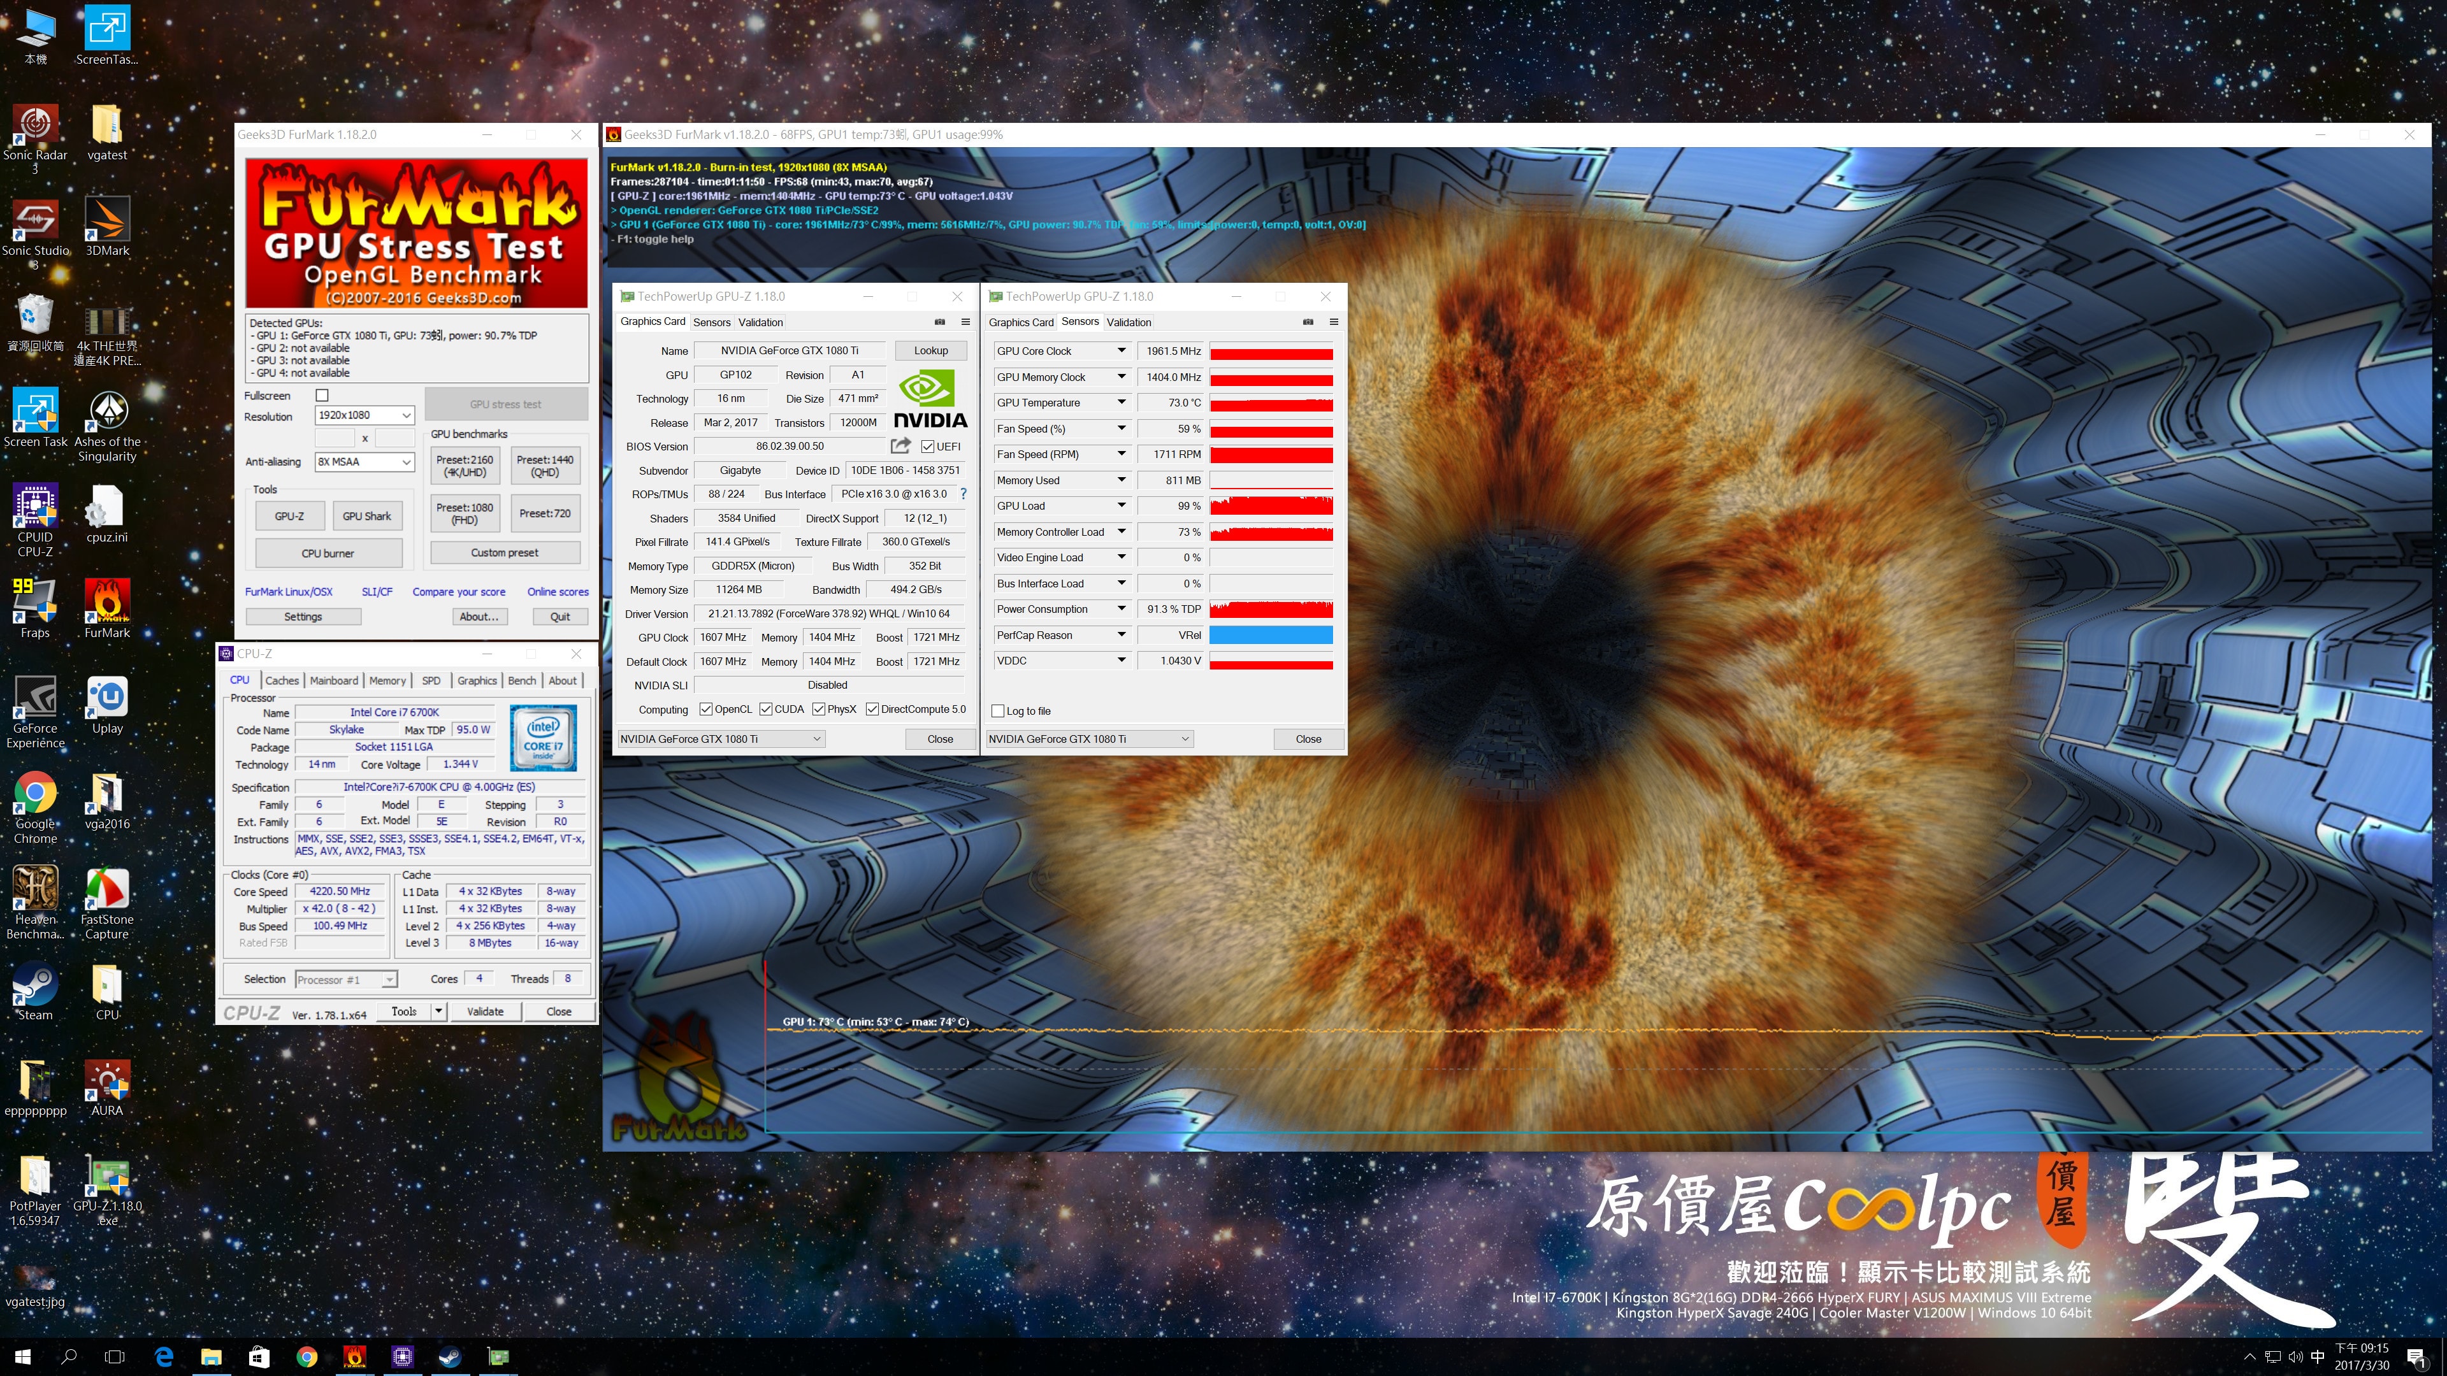Launch the Steam desktop shortcut
Viewport: 2447px width, 1376px height.
(x=35, y=991)
